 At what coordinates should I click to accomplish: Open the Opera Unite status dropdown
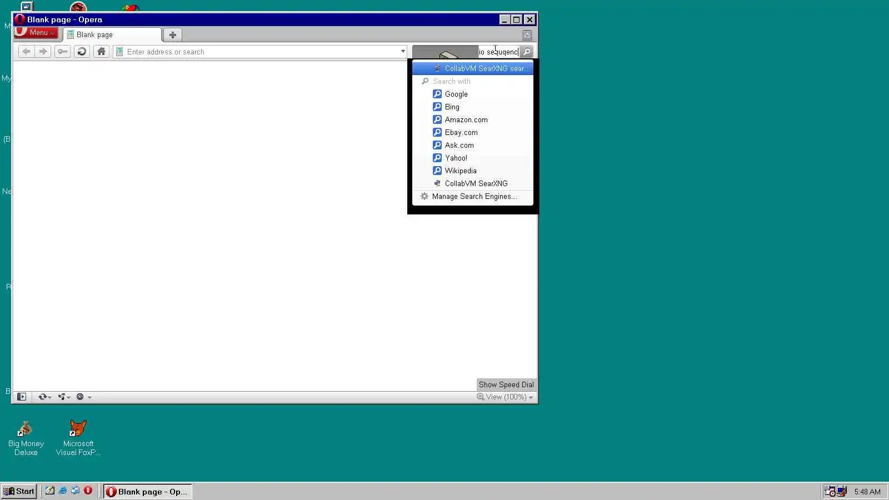click(x=64, y=397)
